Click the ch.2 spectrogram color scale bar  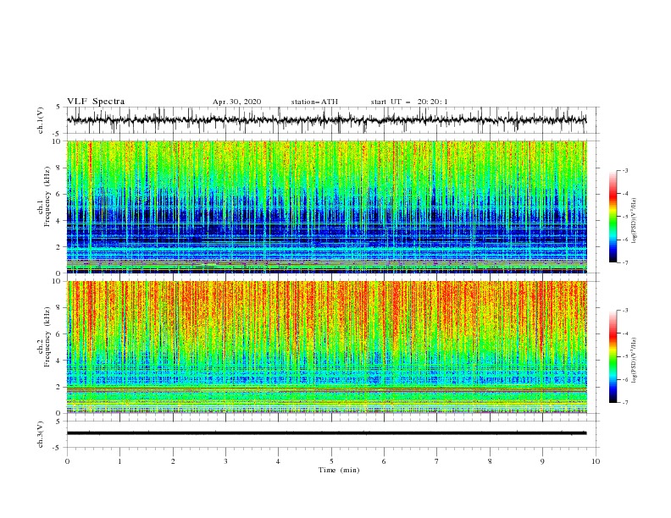click(613, 356)
